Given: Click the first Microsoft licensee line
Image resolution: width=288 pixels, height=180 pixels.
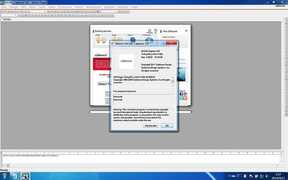Looking at the screenshot, I should [118, 97].
